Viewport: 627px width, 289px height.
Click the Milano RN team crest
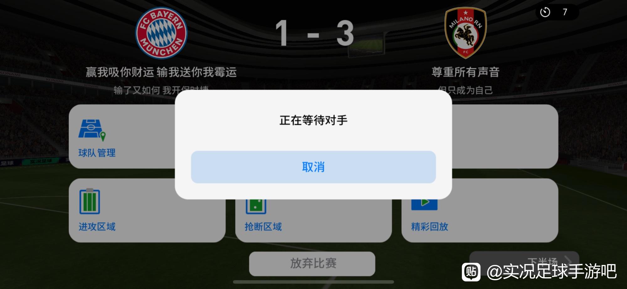(x=466, y=33)
